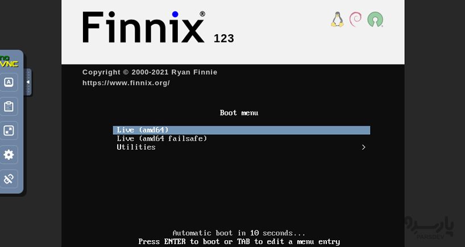Open noVNC settings gear

coord(9,154)
